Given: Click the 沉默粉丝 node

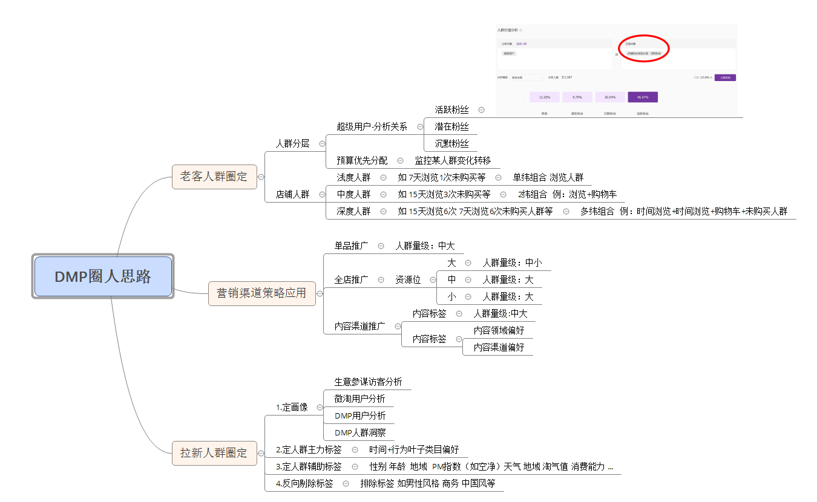Looking at the screenshot, I should pyautogui.click(x=451, y=144).
